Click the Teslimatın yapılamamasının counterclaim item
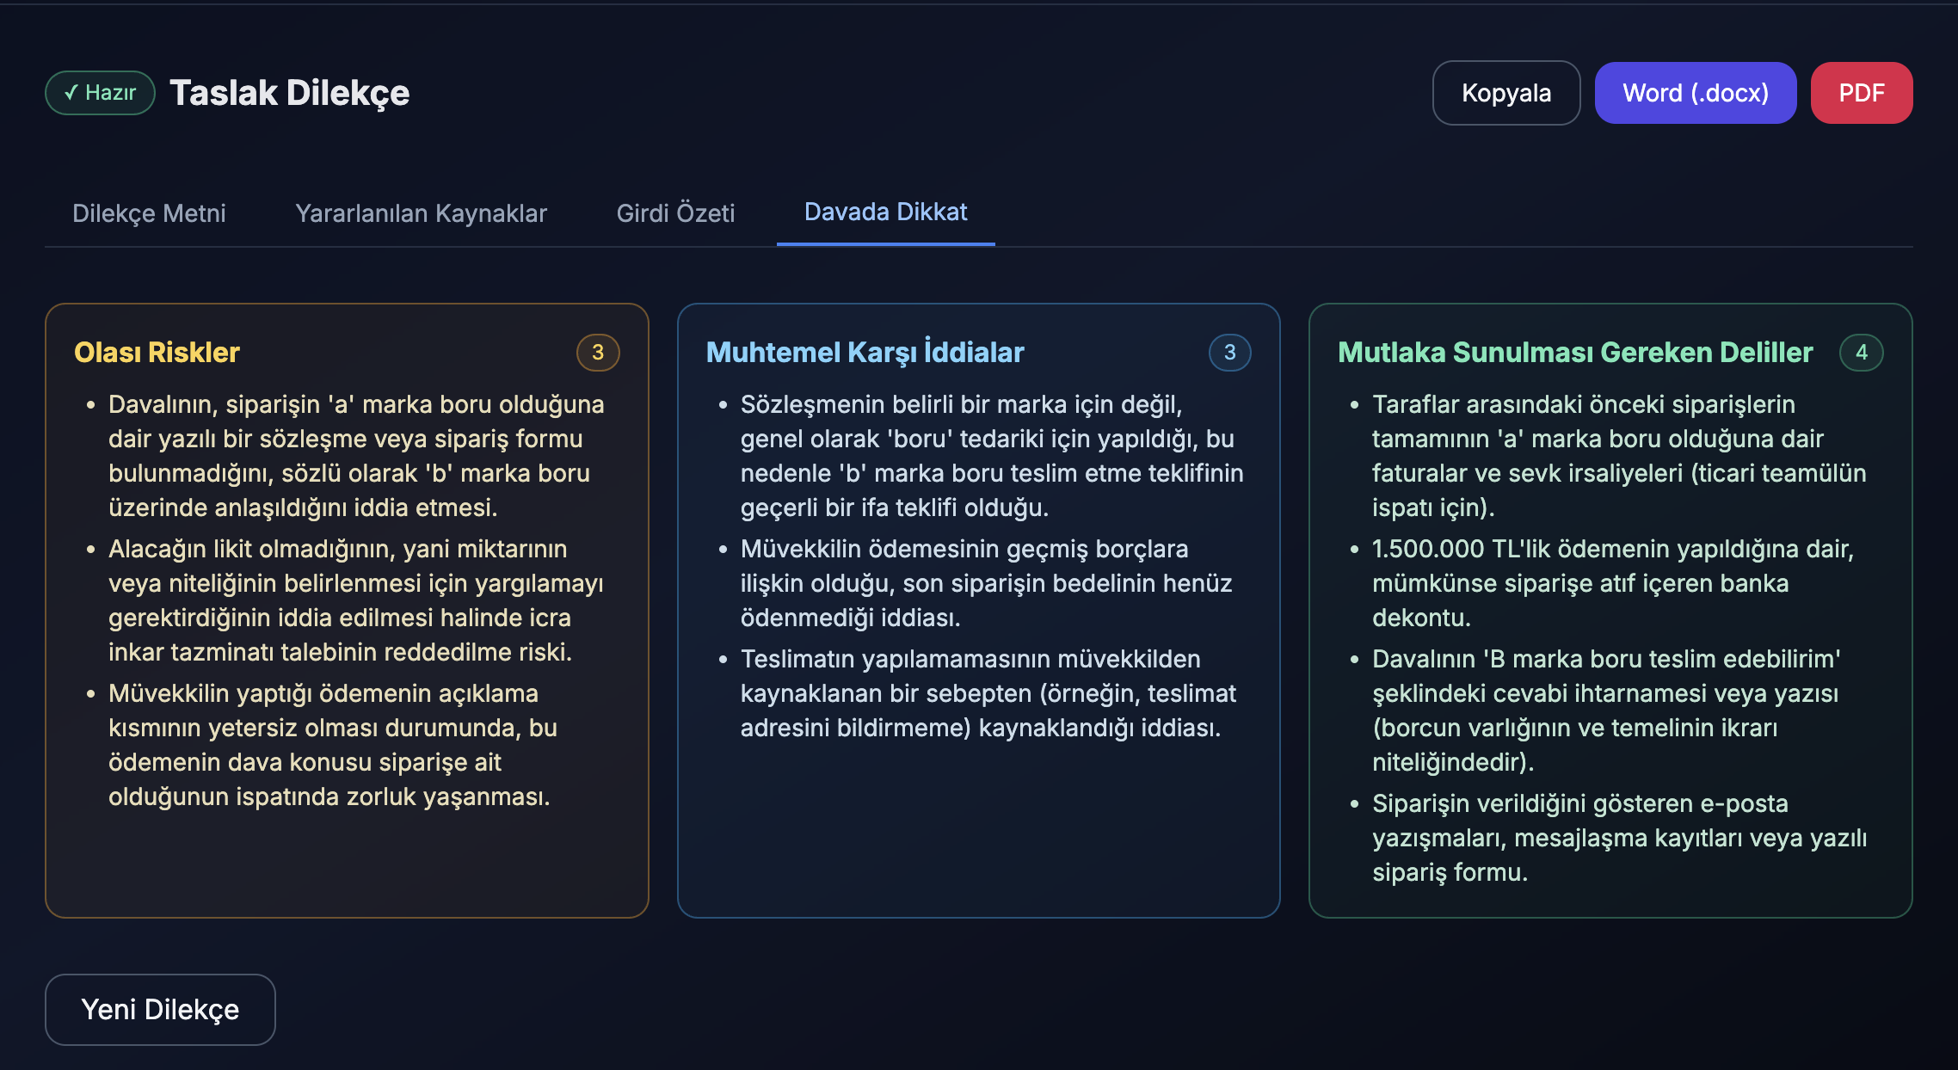The image size is (1958, 1070). click(x=988, y=693)
